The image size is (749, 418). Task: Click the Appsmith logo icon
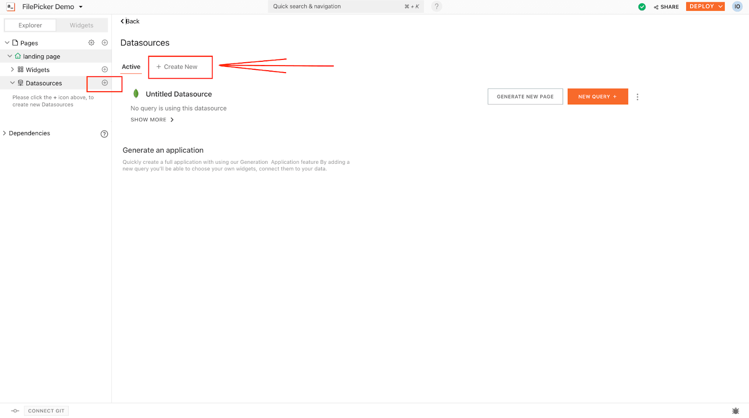click(10, 7)
